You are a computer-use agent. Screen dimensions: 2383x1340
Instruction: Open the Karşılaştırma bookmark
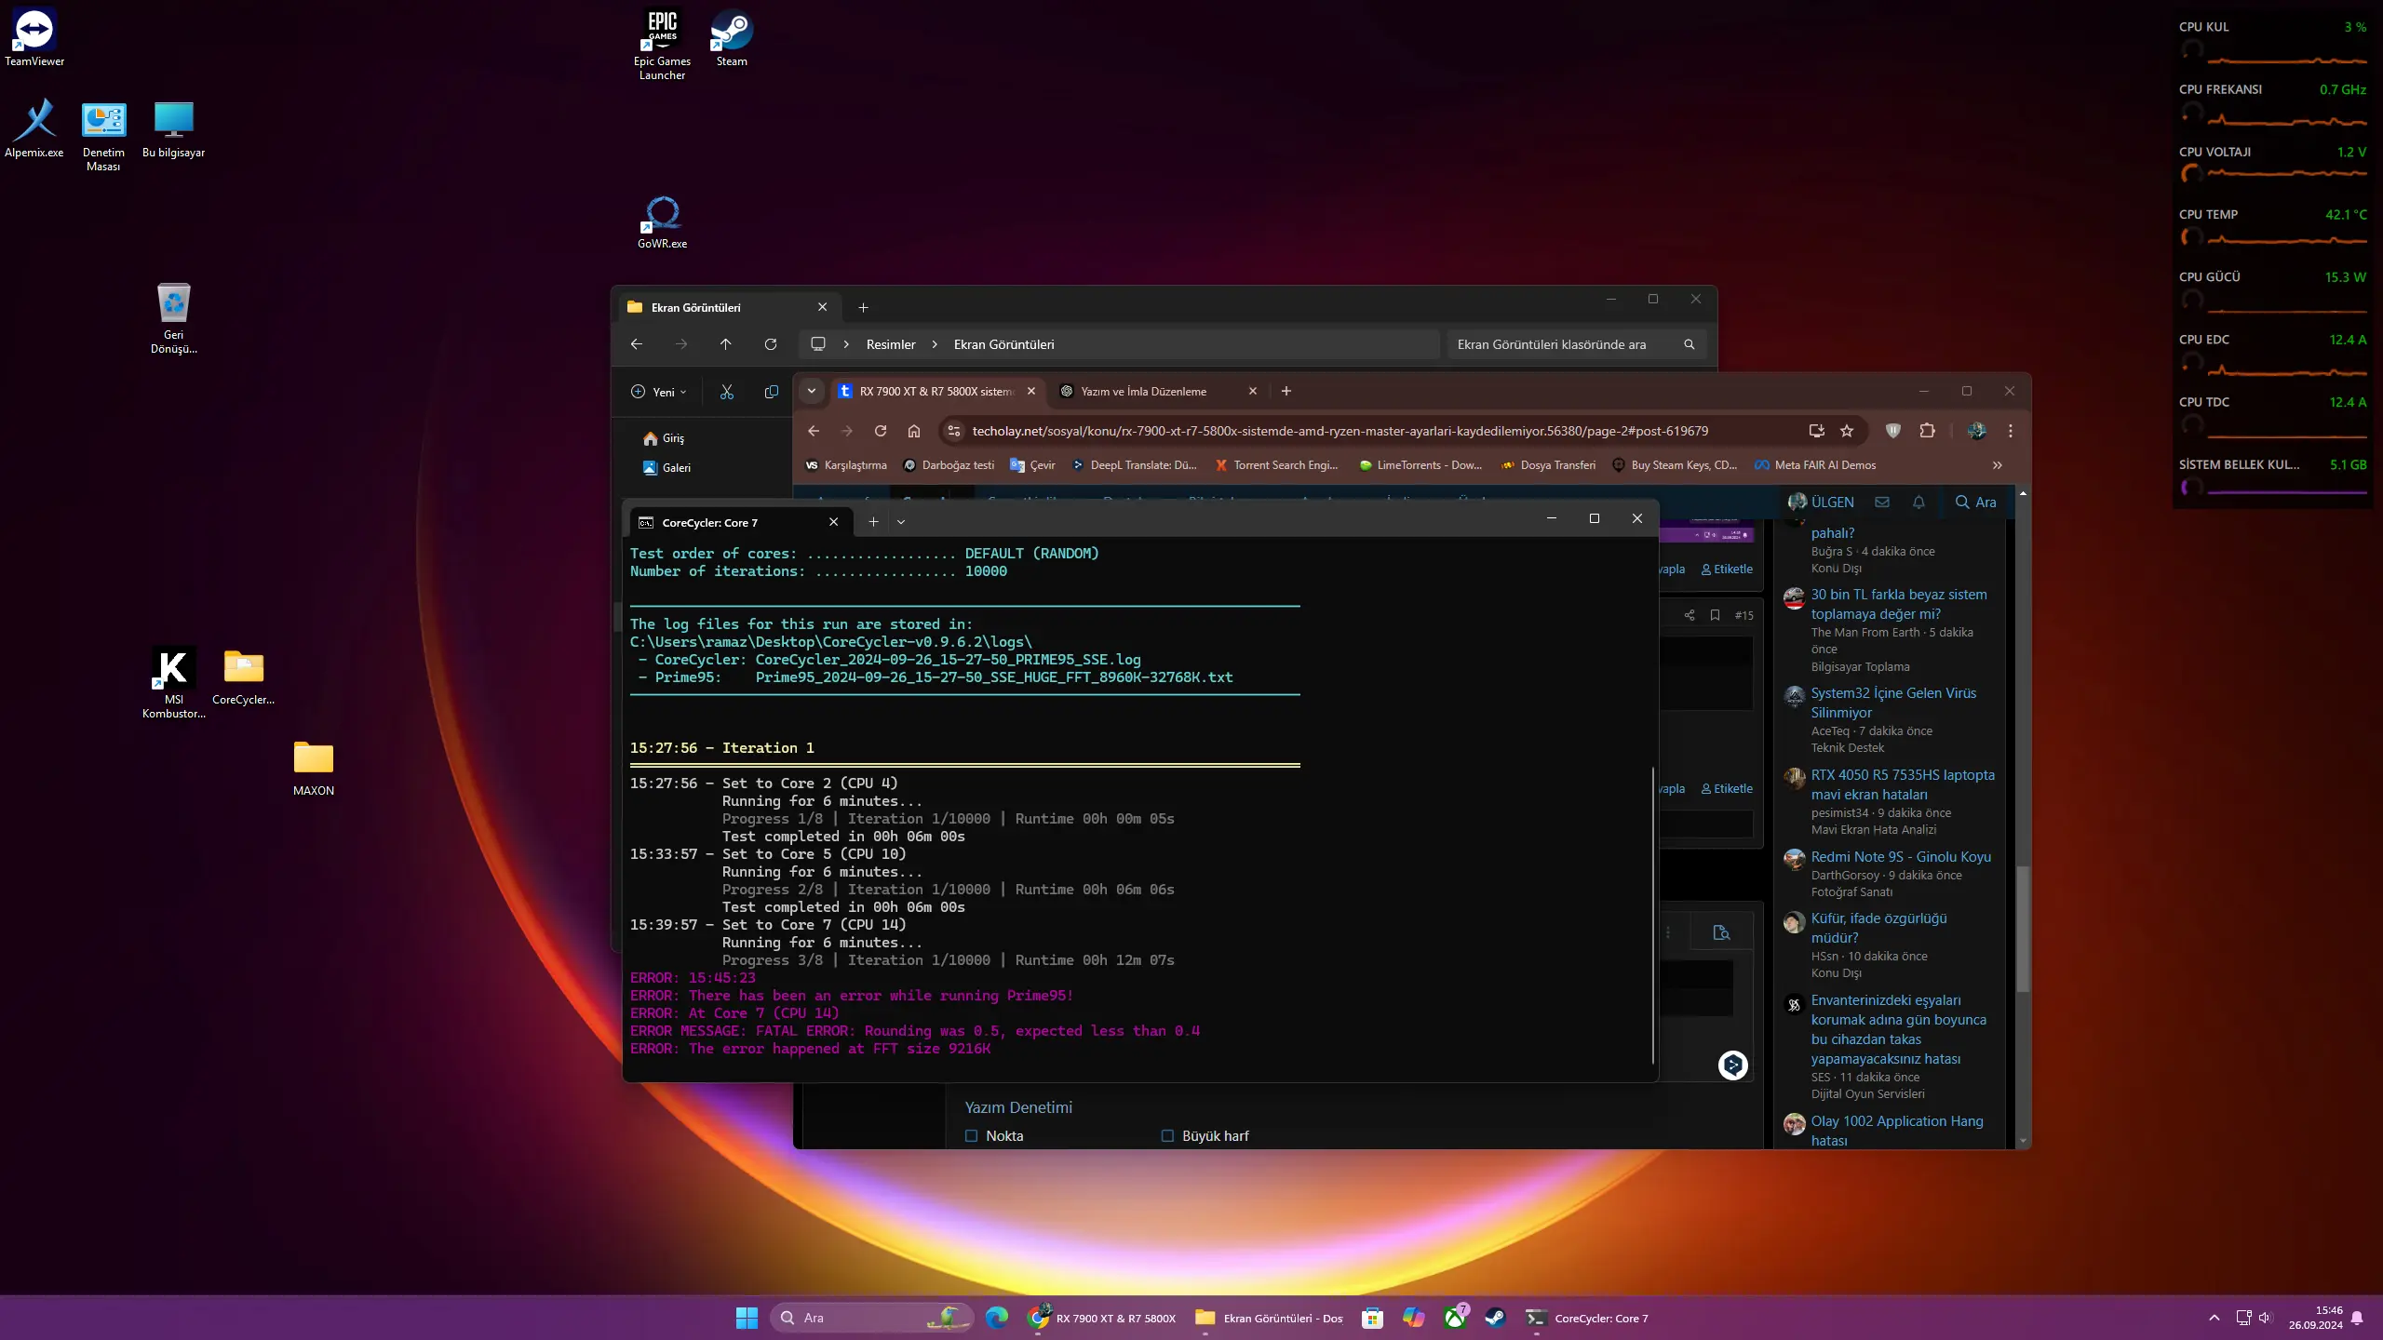pyautogui.click(x=846, y=465)
